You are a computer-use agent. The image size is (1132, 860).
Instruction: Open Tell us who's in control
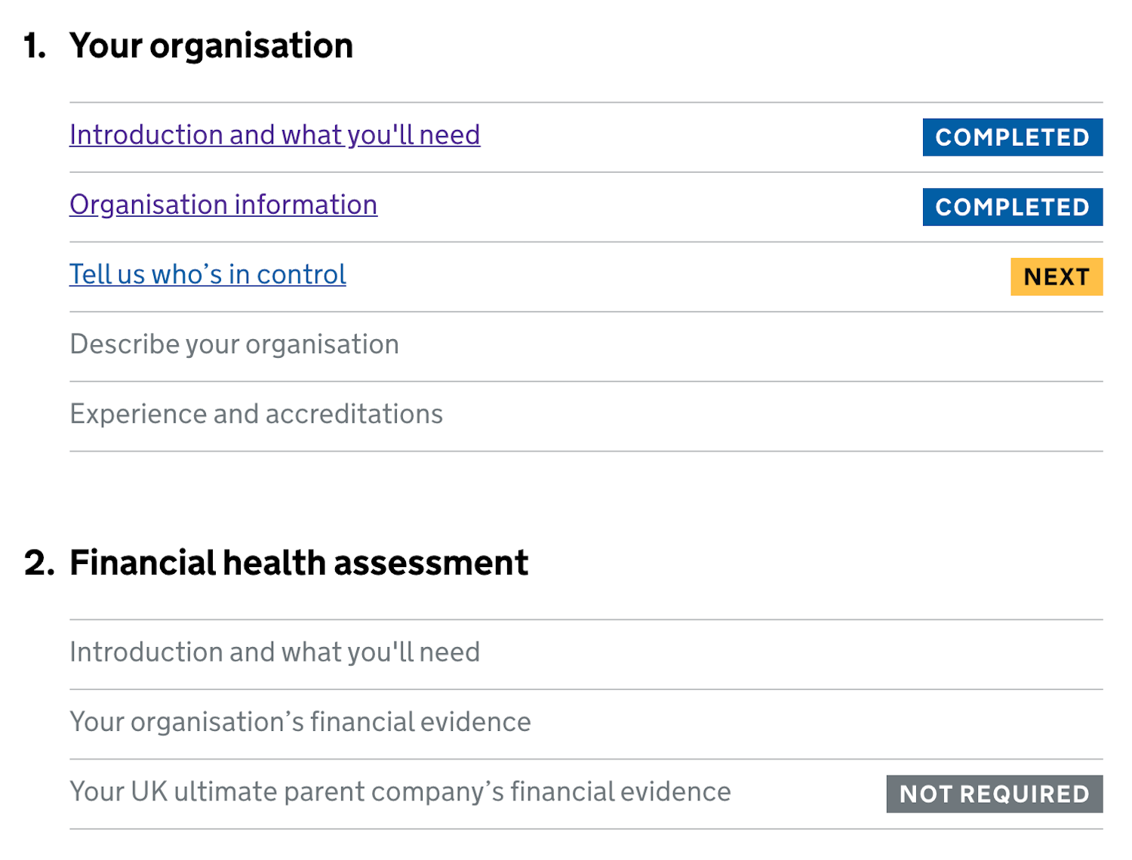[208, 275]
